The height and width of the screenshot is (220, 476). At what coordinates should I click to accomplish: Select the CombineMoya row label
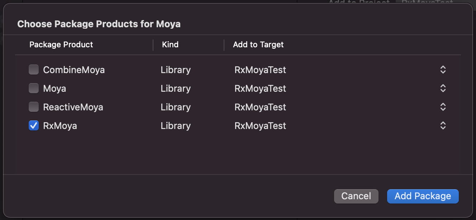point(73,70)
